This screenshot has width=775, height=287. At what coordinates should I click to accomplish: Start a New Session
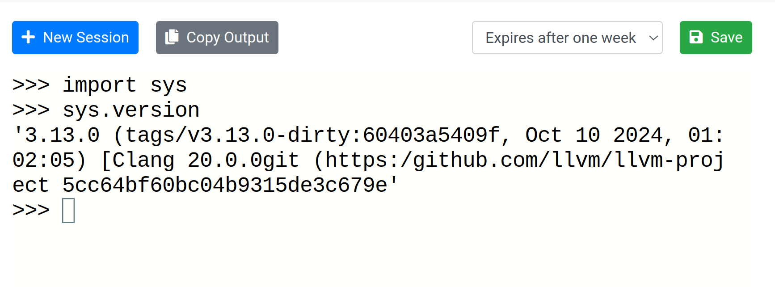75,38
